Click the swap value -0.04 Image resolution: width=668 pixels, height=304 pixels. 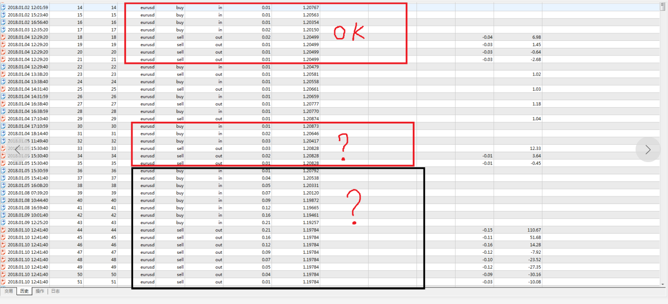tap(487, 37)
